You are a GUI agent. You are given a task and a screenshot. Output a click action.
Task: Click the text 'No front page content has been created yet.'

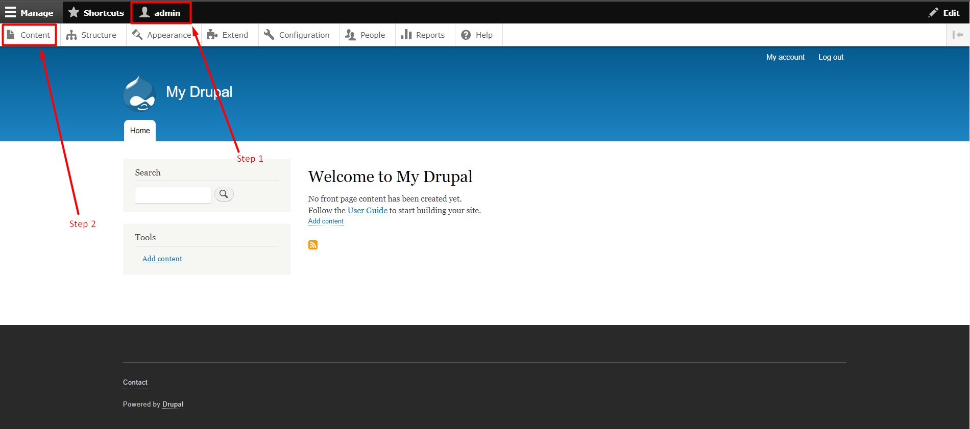(x=385, y=199)
